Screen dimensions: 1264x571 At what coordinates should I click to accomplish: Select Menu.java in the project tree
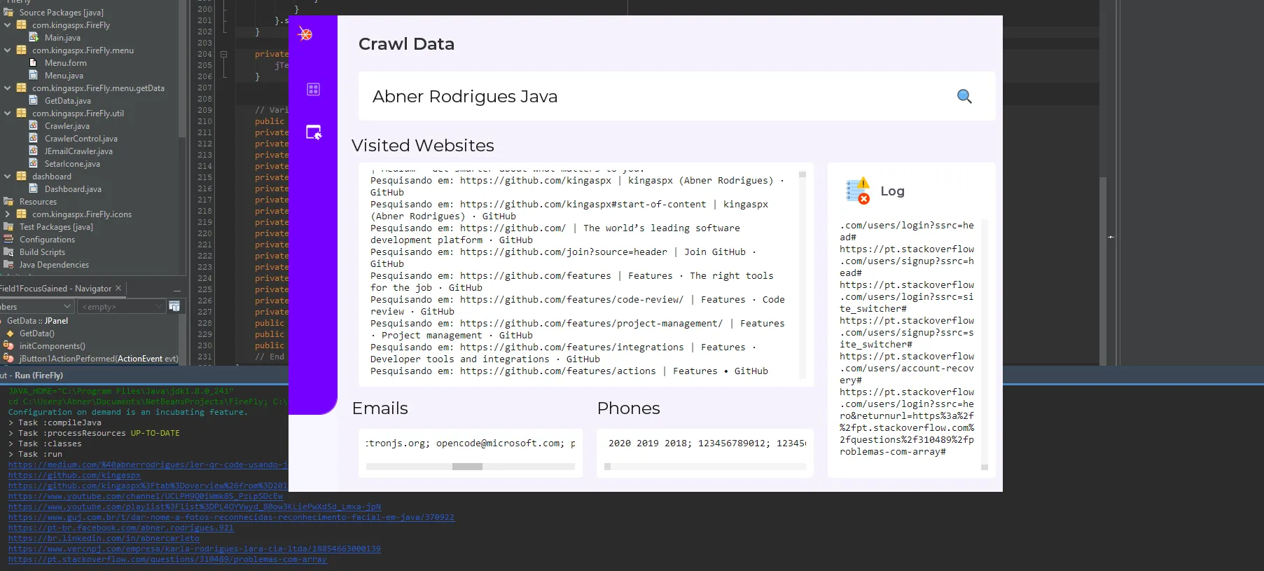click(64, 75)
